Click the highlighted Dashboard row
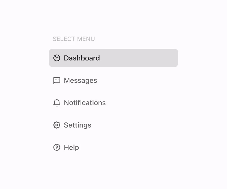Screen dimensions: 227x189 113,58
